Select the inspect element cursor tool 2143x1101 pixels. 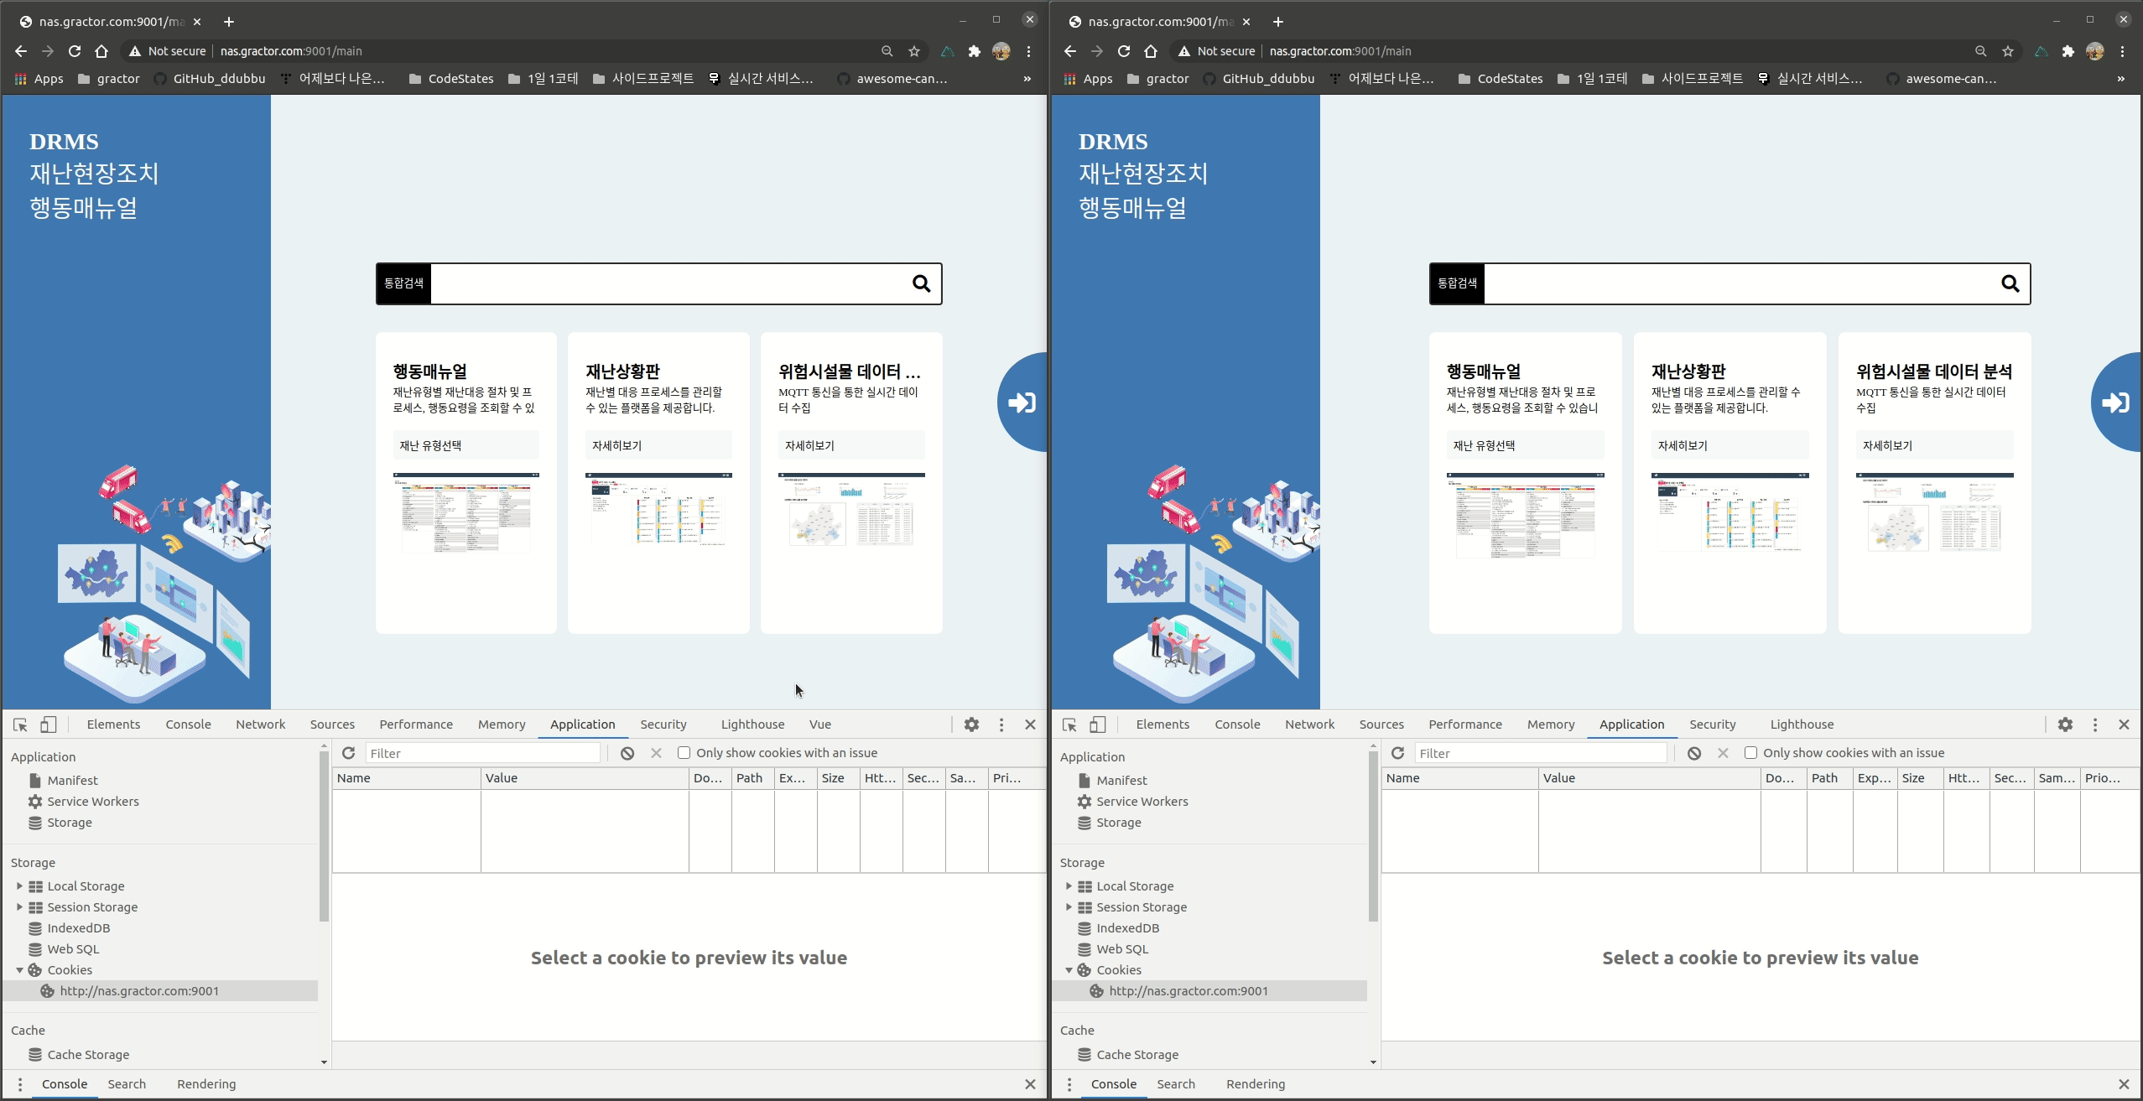[x=18, y=724]
